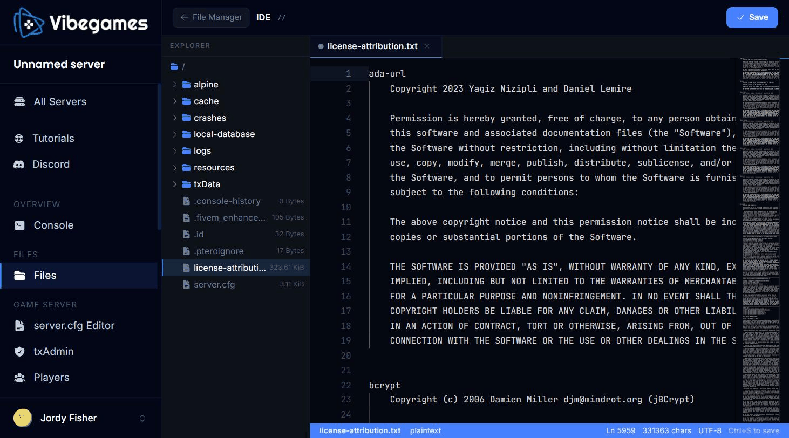
Task: Click the Tutorials lifebuoy icon
Action: tap(19, 138)
